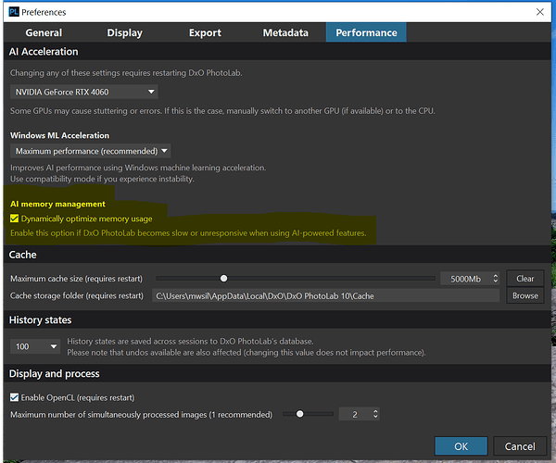Viewport: 556px width, 463px height.
Task: Click the AI Acceleration section header
Action: 44,51
